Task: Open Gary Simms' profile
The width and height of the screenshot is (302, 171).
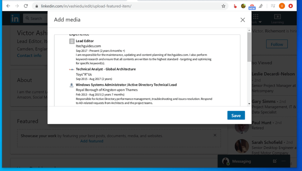Action: 263,101
